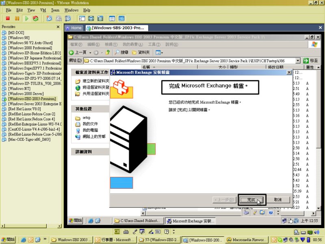The image size is (325, 244).
Task: Click the CH input language indicator icon
Action: 117,231
